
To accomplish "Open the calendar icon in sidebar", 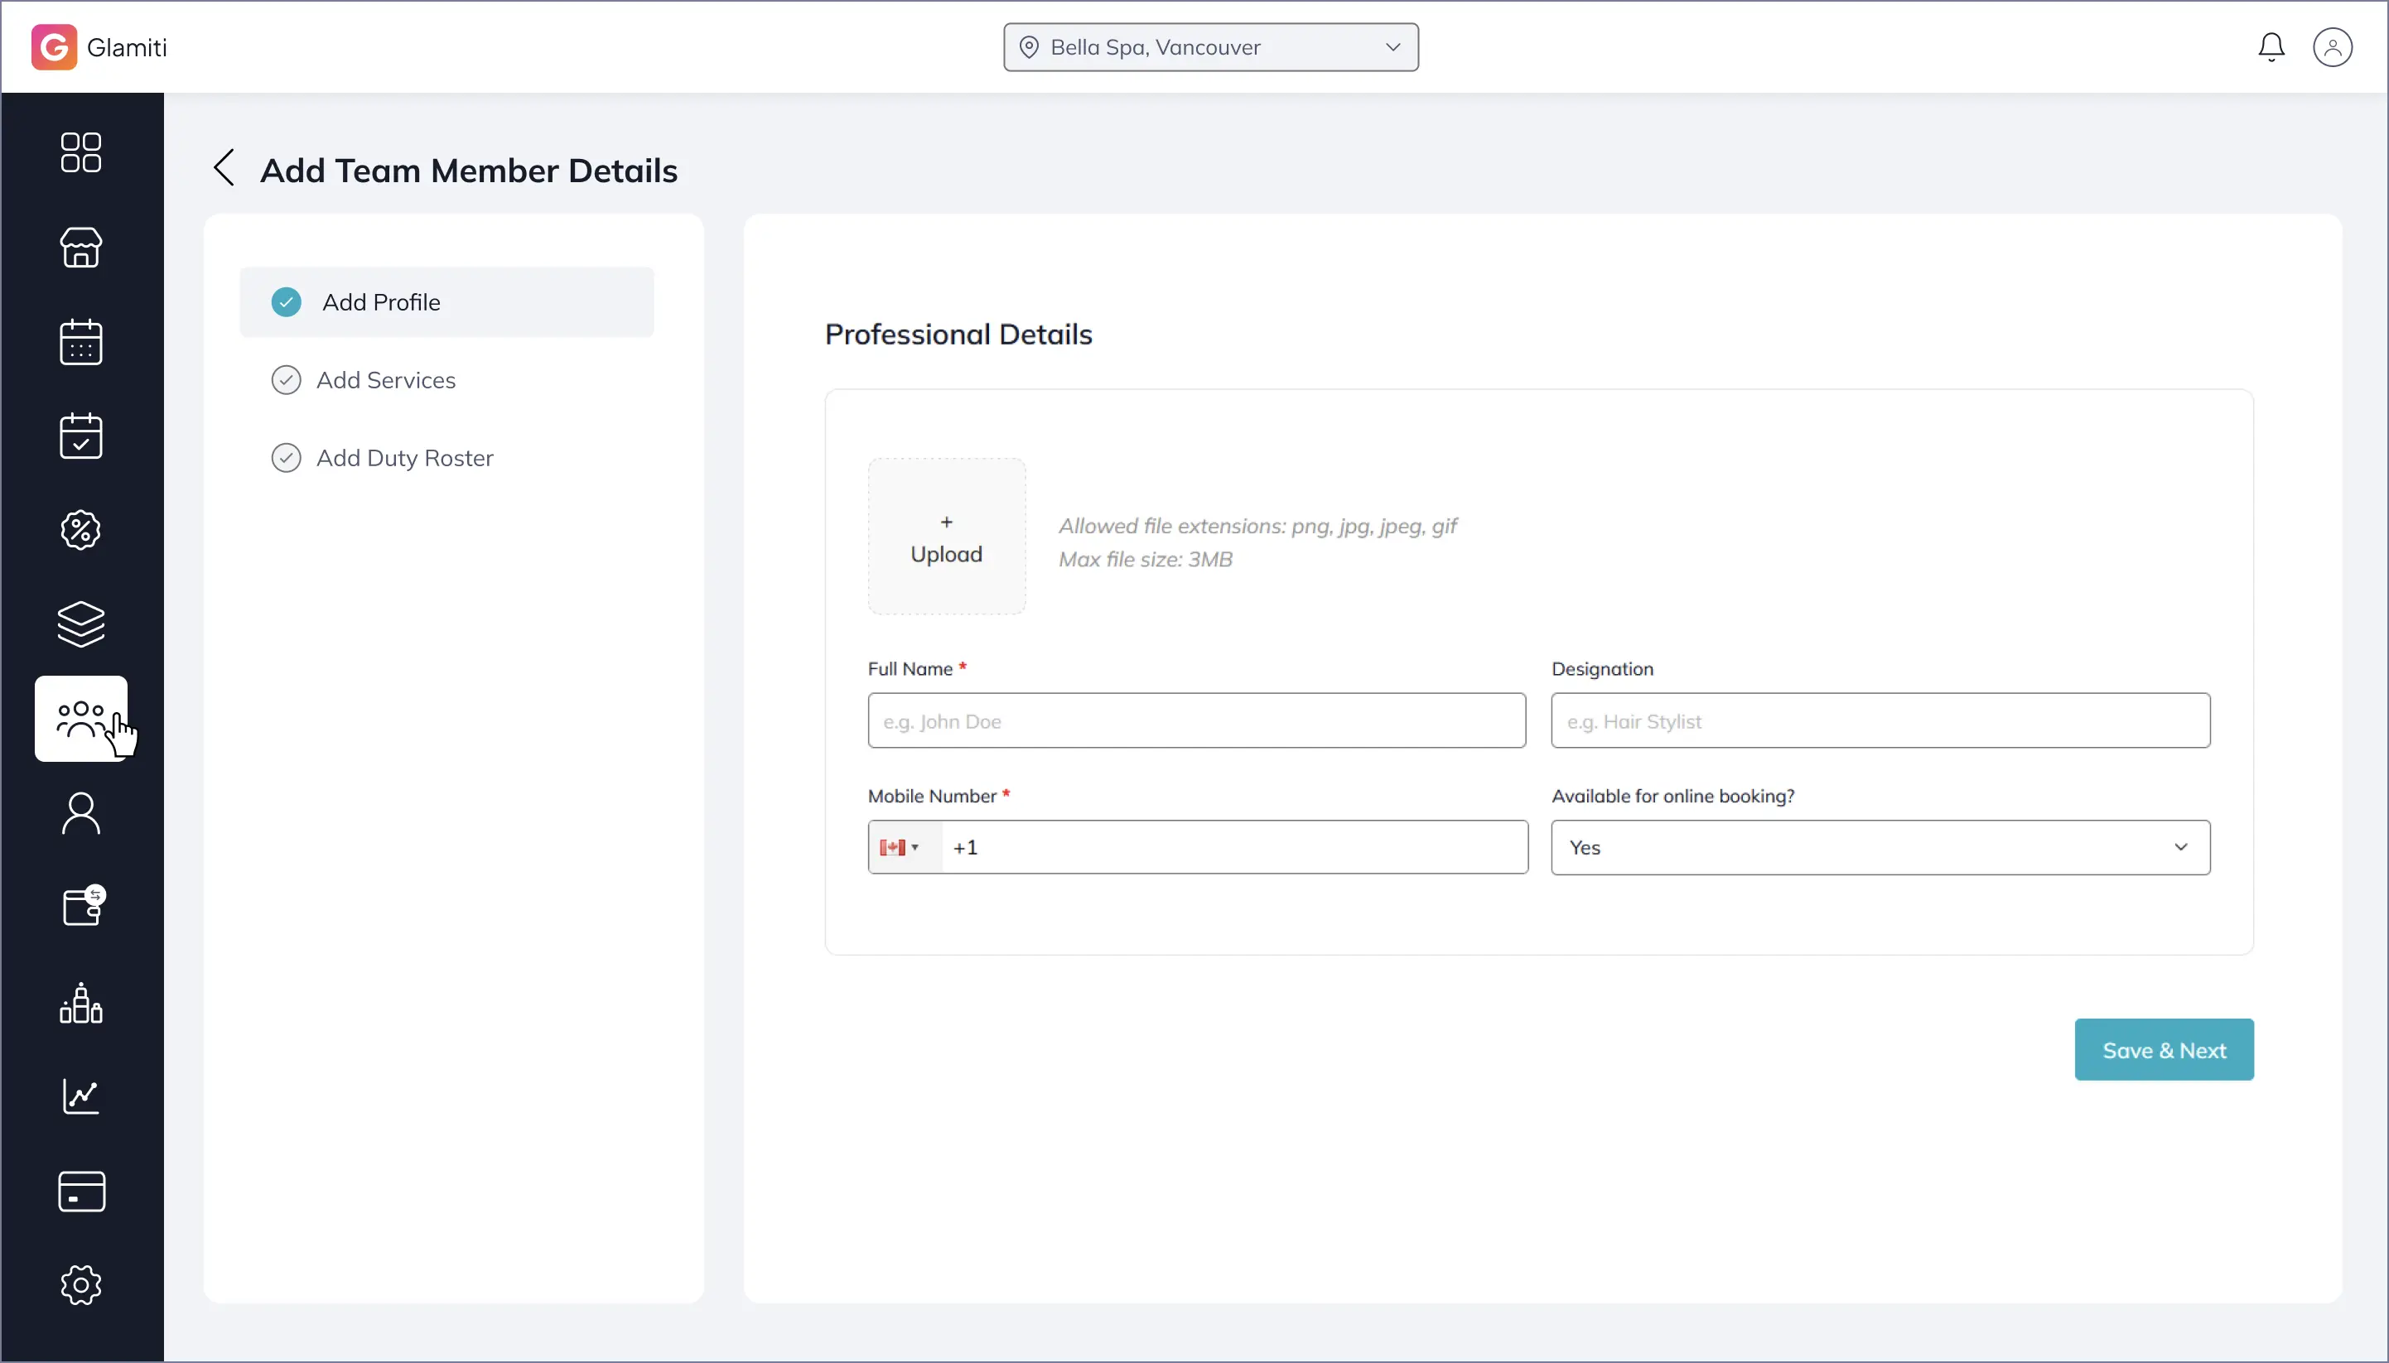I will pyautogui.click(x=80, y=342).
